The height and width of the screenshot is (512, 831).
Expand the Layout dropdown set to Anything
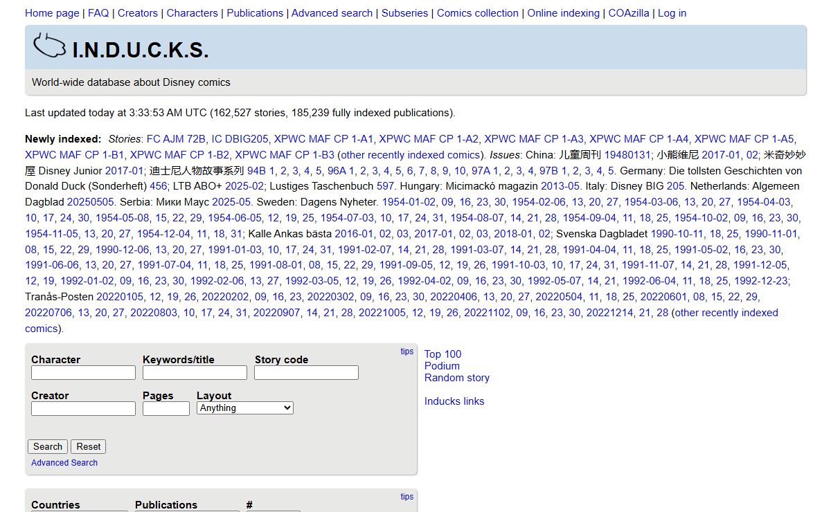[245, 408]
